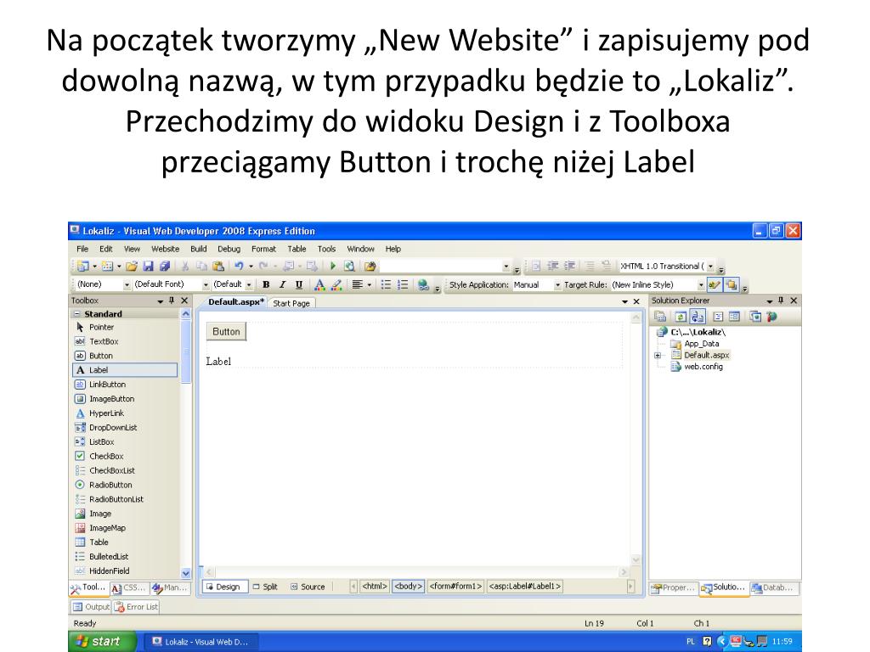Select the Default.aspx* document tab
This screenshot has height=652, width=870.
tap(236, 302)
